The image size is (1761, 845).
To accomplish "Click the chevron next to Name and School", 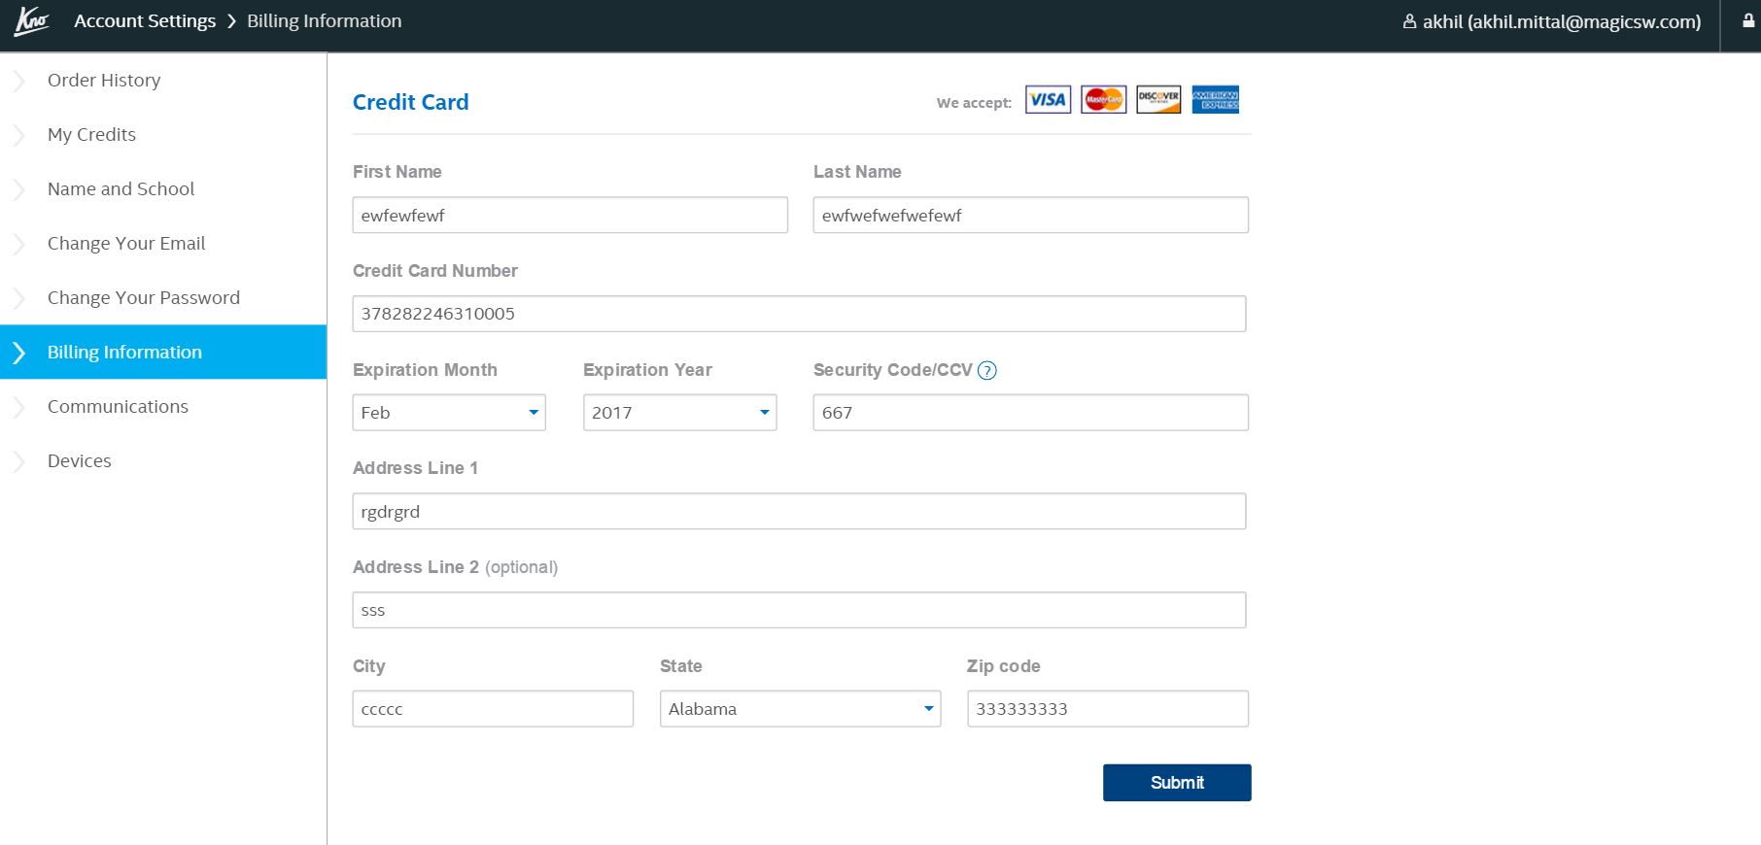I will 18,189.
